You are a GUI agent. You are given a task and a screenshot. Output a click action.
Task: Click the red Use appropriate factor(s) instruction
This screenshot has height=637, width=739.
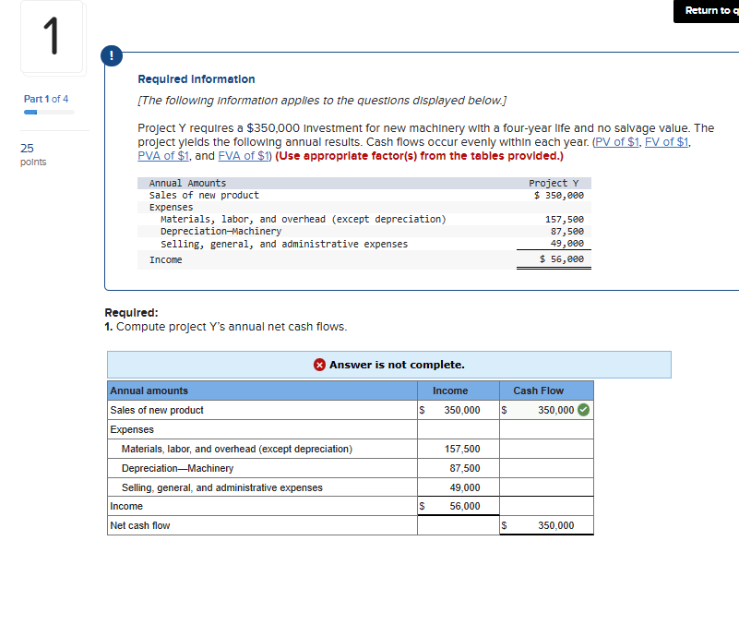(x=420, y=156)
